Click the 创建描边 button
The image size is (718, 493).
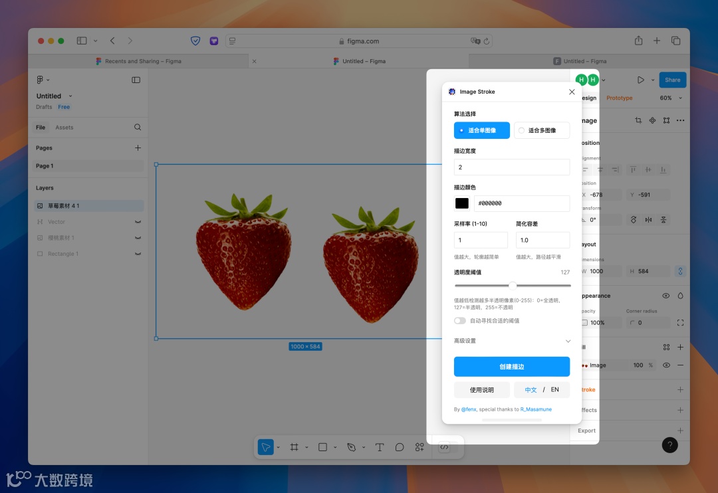511,367
